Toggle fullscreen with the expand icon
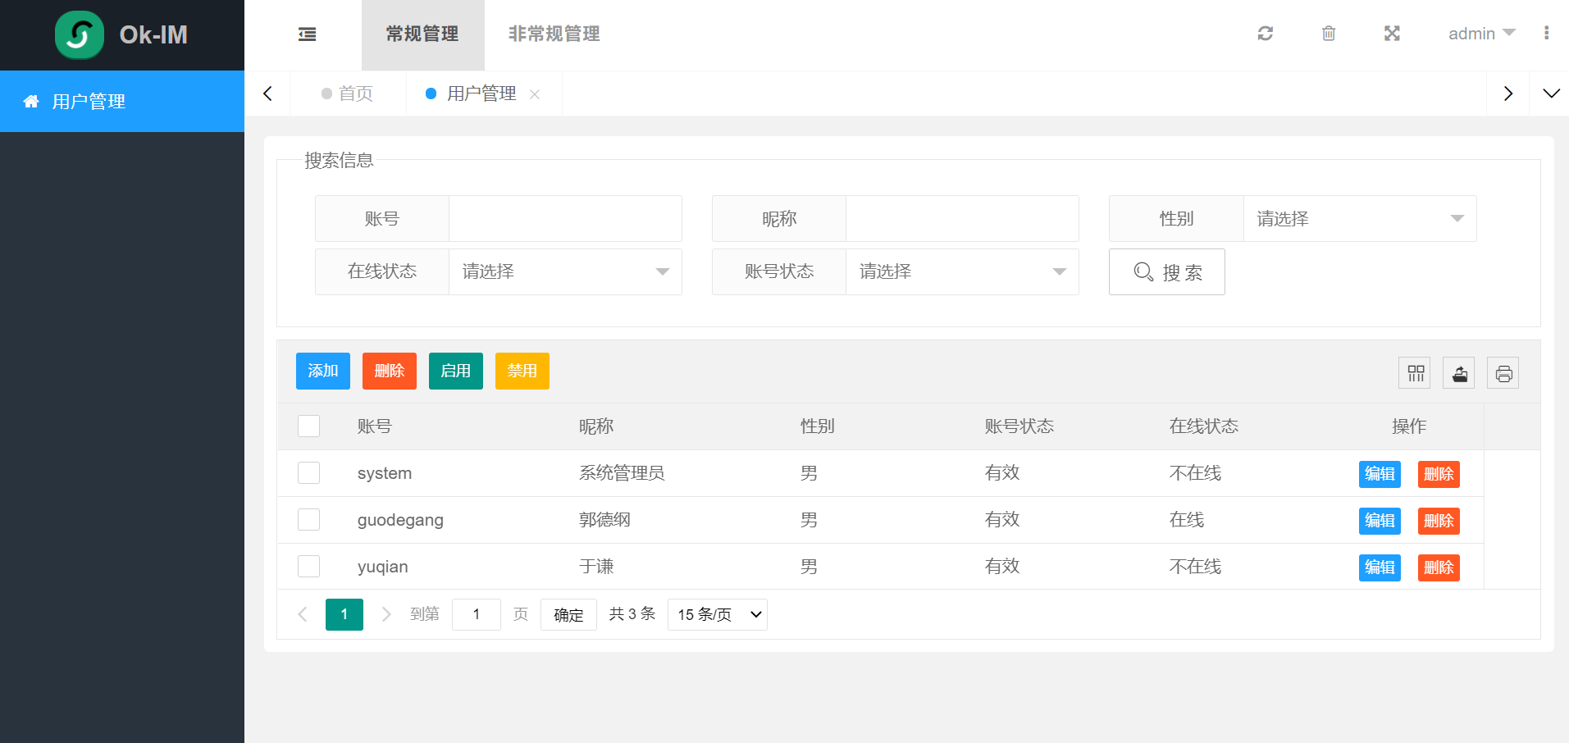The image size is (1569, 743). (x=1392, y=34)
